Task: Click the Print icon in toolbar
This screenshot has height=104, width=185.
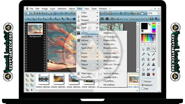Action: pos(50,13)
